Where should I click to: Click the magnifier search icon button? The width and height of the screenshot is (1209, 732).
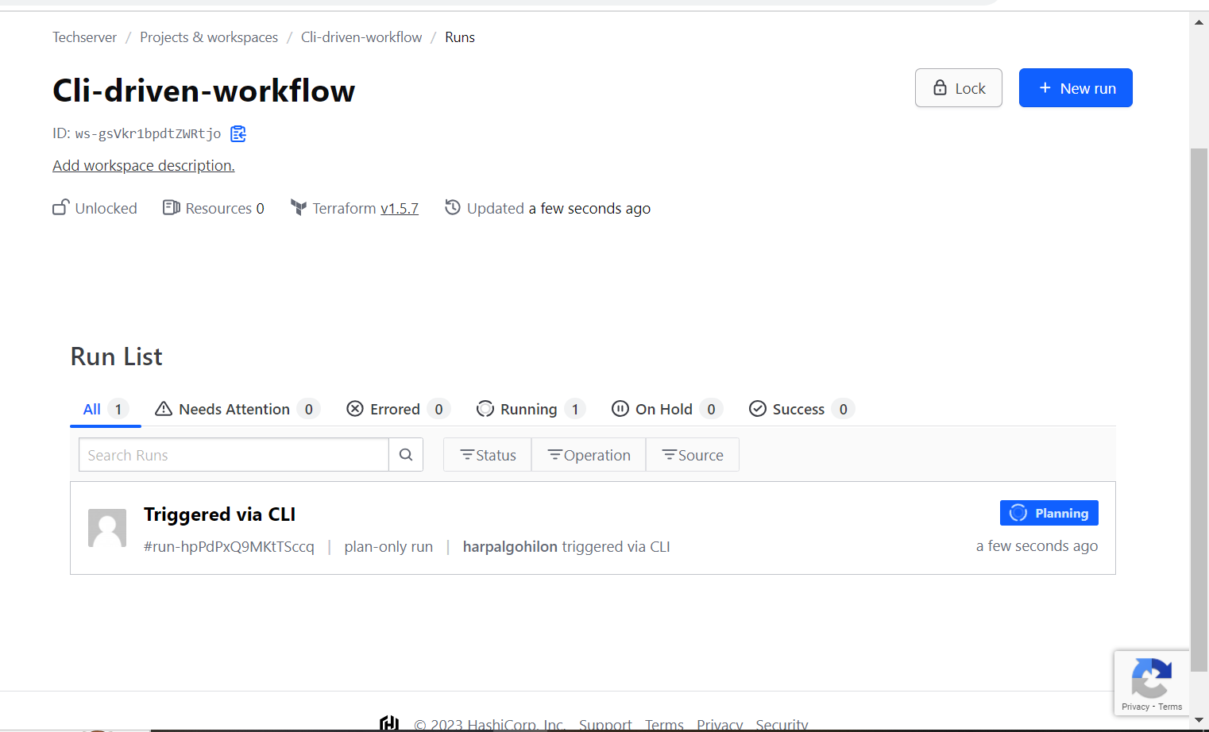[406, 455]
